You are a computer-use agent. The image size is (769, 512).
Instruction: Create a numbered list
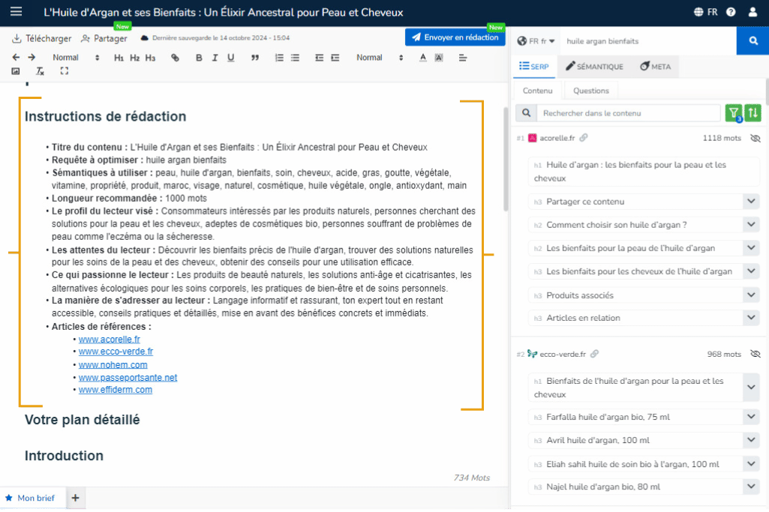click(279, 58)
